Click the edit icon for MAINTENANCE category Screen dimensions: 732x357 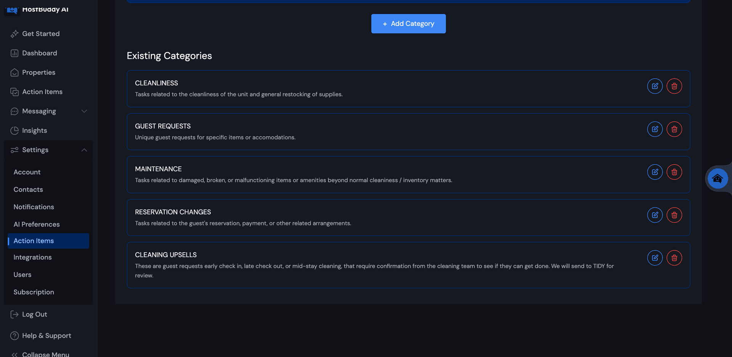pyautogui.click(x=655, y=172)
